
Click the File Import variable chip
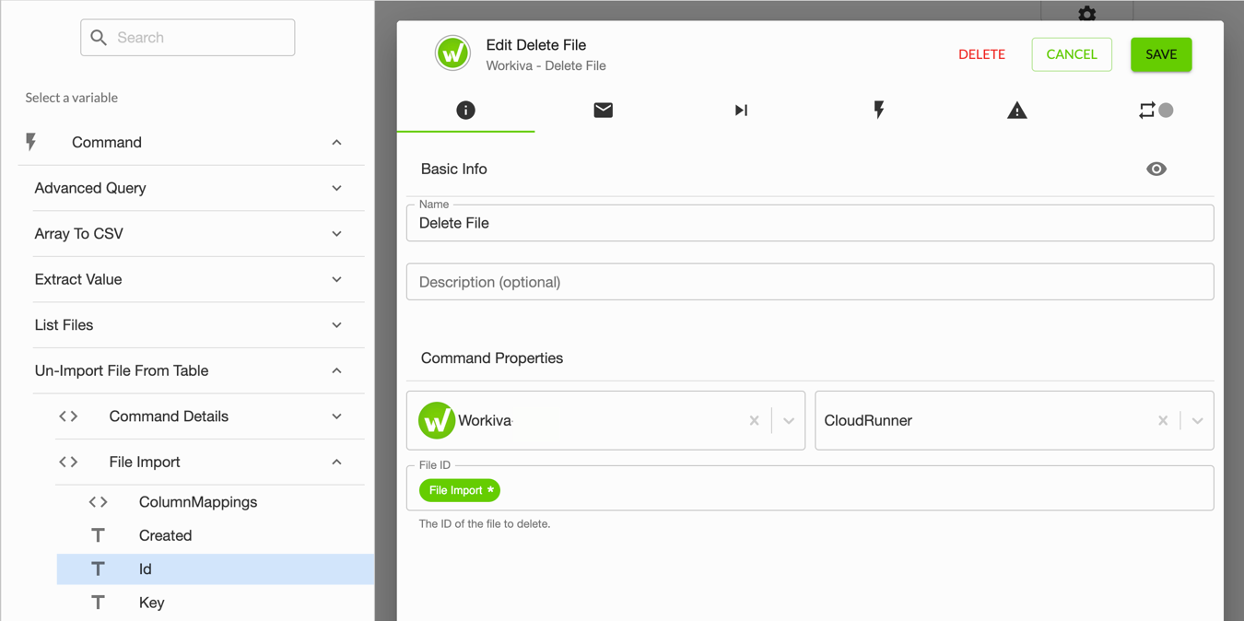[459, 490]
